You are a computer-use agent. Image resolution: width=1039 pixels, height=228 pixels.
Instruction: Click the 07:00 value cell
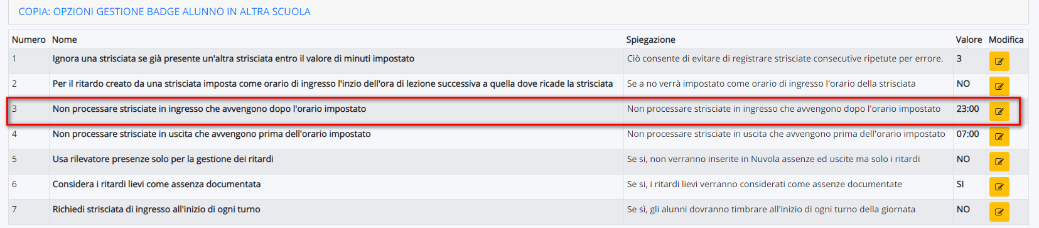tap(967, 134)
